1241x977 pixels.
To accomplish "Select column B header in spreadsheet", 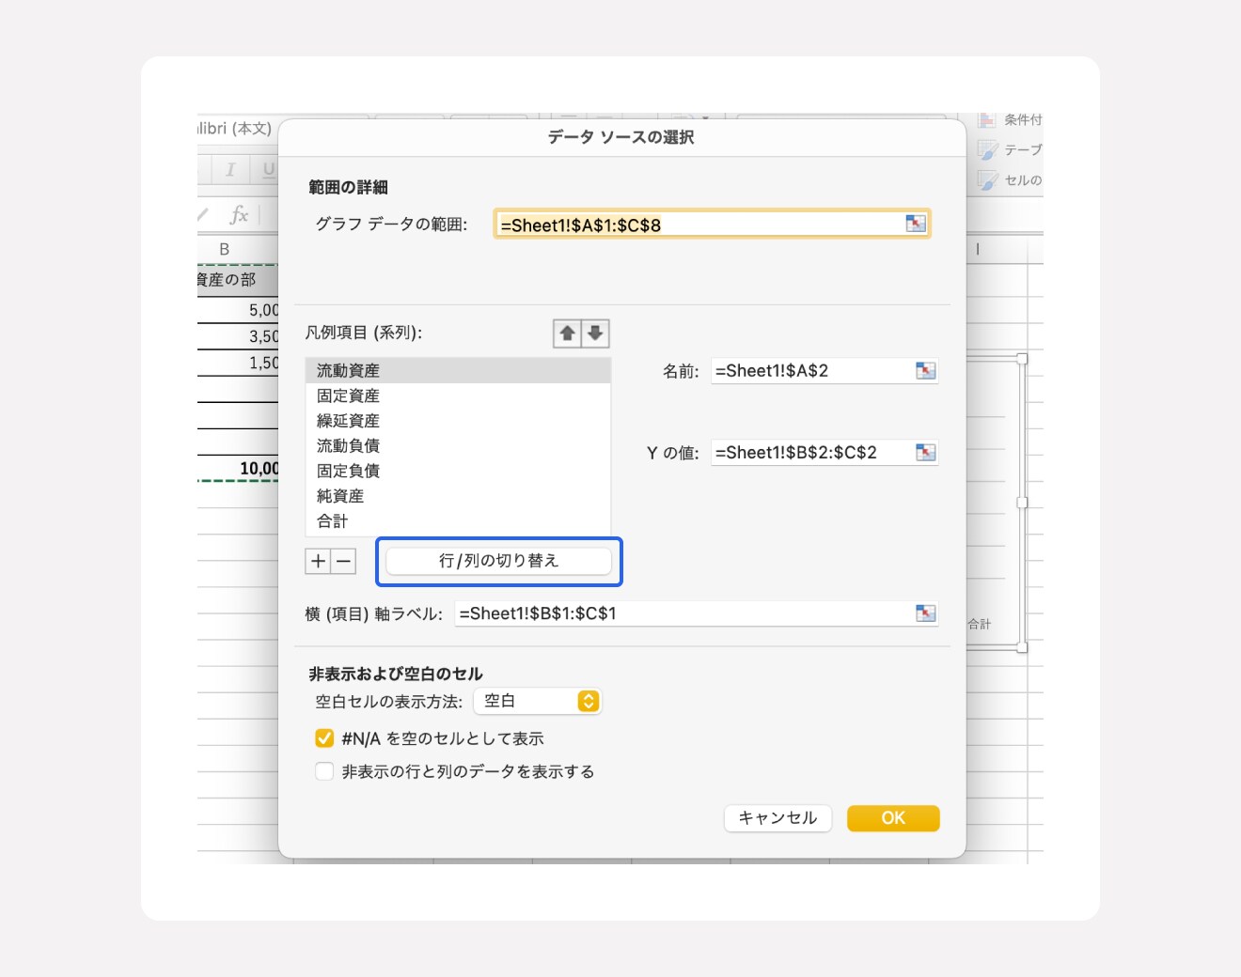I will [x=226, y=249].
